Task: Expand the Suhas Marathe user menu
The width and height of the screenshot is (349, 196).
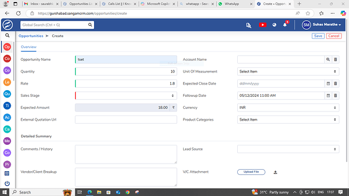Action: point(327,24)
